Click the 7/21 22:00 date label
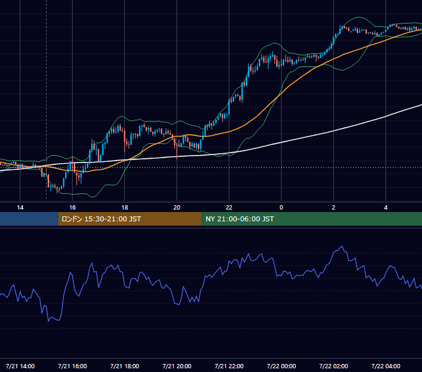 pos(229,366)
